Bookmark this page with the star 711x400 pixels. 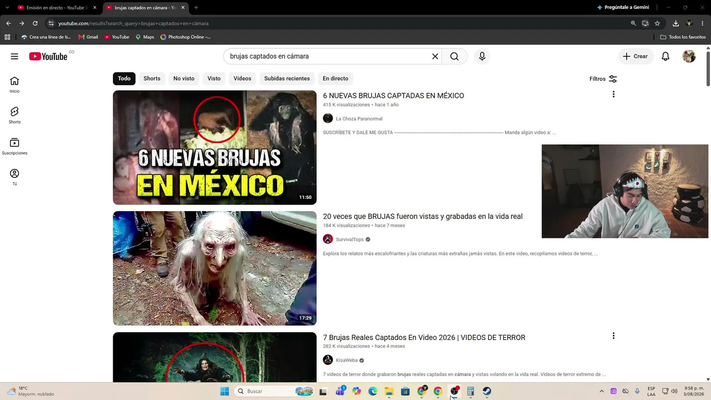pos(657,23)
